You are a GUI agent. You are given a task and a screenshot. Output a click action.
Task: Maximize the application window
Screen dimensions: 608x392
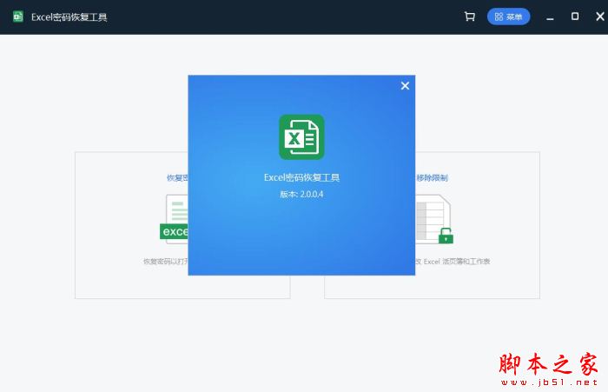coord(575,17)
